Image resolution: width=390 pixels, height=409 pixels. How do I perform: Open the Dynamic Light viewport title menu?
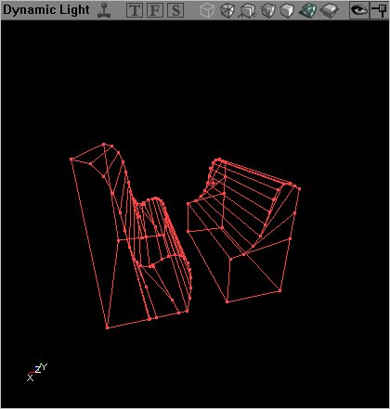pos(46,10)
